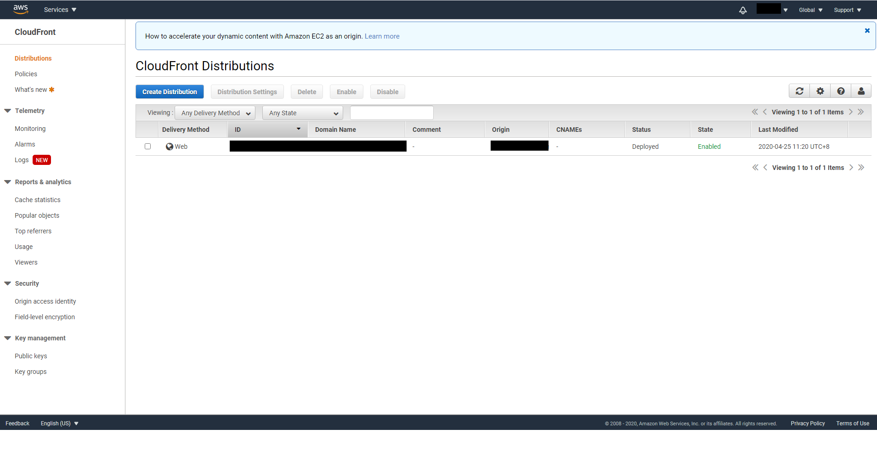This screenshot has height=463, width=877.
Task: Open Distributions in the sidebar
Action: click(33, 58)
